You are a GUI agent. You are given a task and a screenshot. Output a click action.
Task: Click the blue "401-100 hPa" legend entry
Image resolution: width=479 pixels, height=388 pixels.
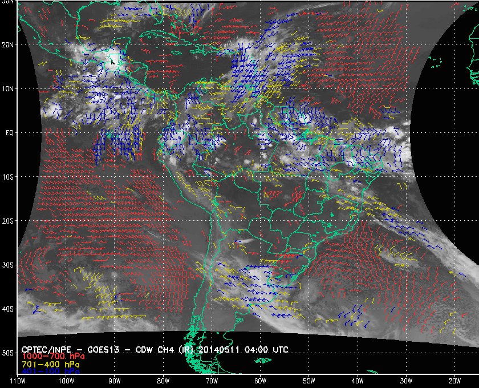click(51, 372)
